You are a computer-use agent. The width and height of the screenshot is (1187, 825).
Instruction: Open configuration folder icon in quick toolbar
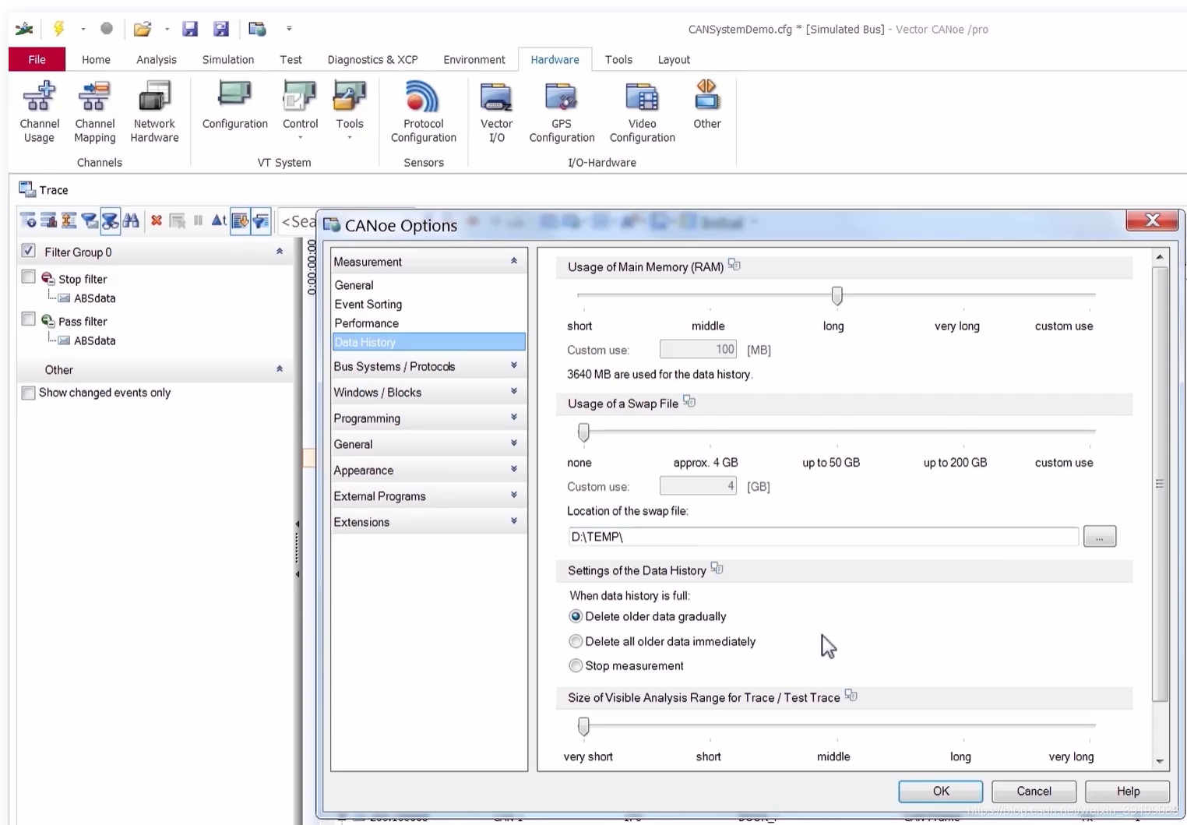[x=142, y=30]
